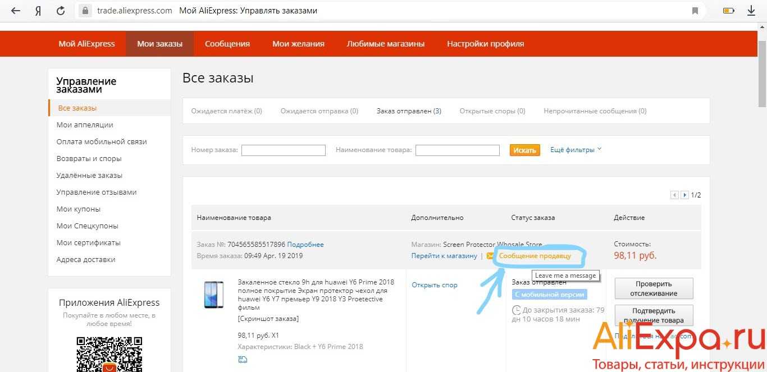
Task: Open browser downloads via the arrow icon
Action: (x=751, y=11)
